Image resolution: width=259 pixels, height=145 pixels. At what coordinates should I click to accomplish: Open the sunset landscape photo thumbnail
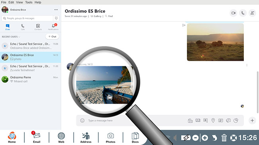click(215, 42)
